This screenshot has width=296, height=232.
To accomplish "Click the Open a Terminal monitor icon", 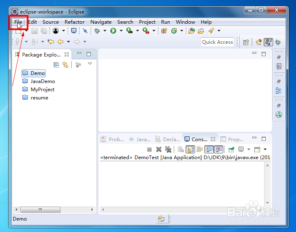I will click(x=74, y=31).
